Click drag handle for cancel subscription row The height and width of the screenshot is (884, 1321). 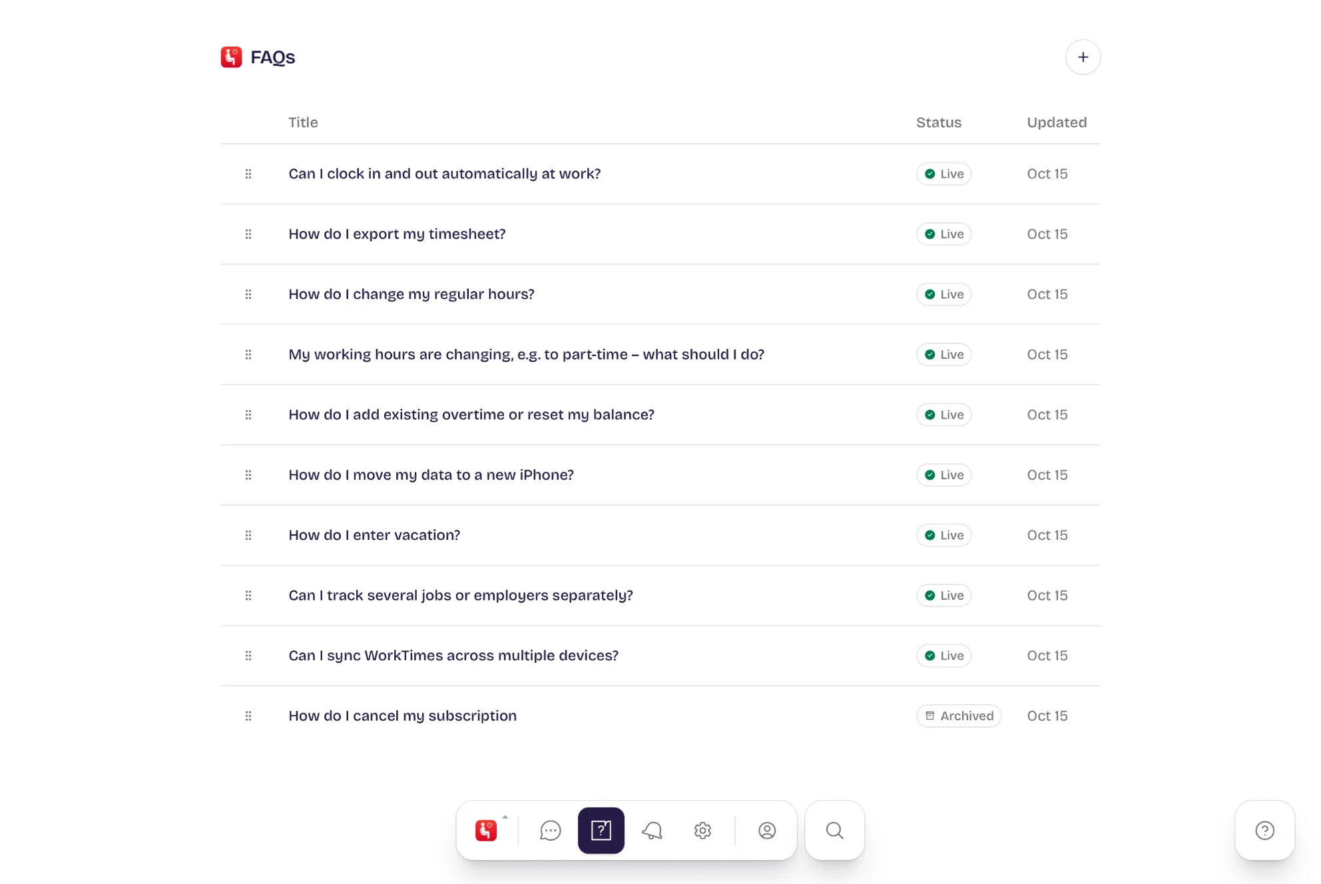248,716
